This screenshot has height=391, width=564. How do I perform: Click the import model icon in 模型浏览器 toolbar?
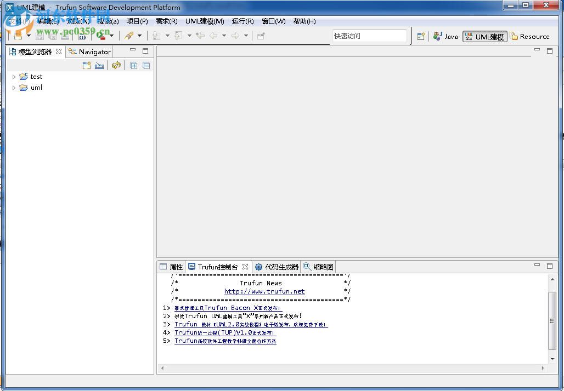(x=99, y=65)
